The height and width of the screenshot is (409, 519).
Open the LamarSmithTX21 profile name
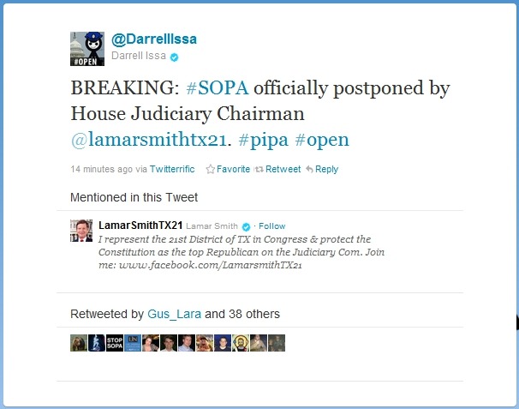coord(140,226)
